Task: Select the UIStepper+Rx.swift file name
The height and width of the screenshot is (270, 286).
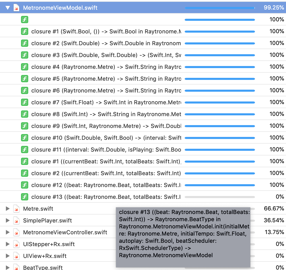Action: point(49,244)
